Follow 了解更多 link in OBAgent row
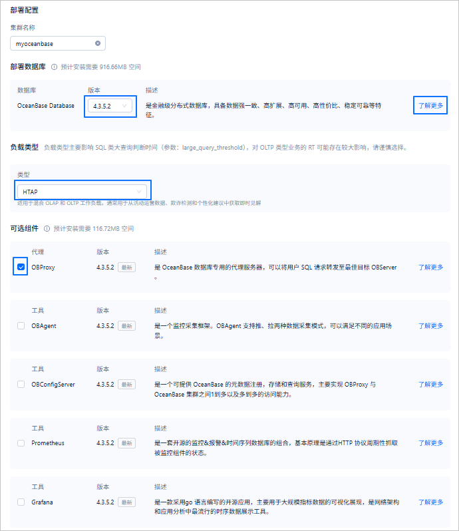The image size is (459, 531). click(x=430, y=325)
